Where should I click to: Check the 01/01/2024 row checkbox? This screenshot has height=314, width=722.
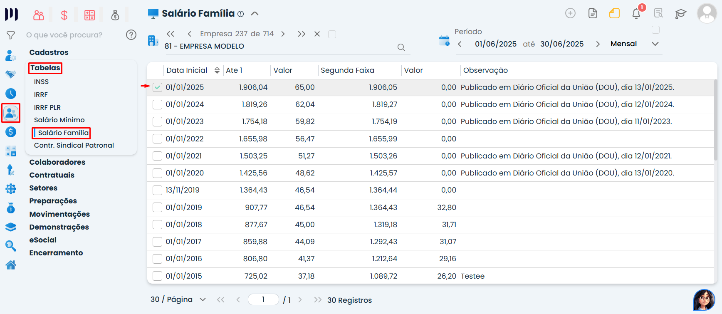coord(157,104)
